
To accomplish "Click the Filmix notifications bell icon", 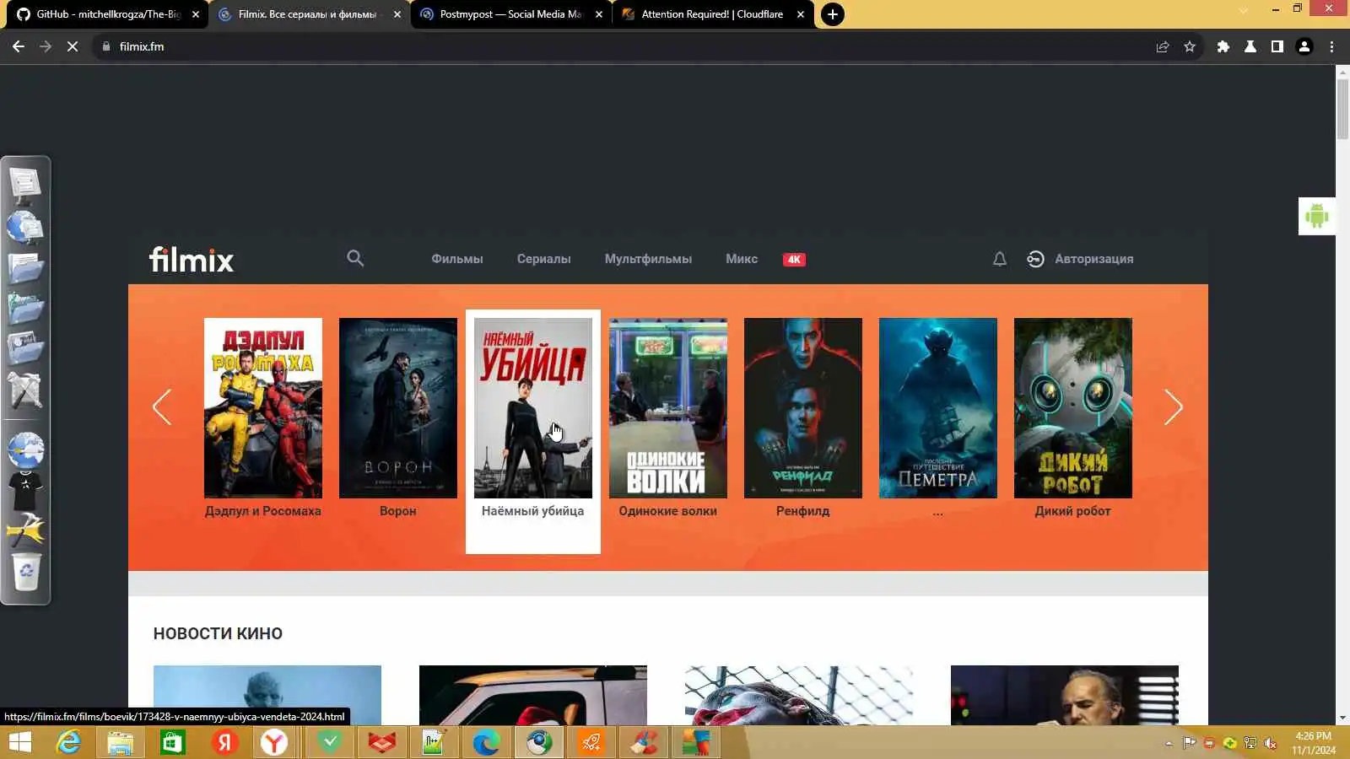I will pyautogui.click(x=999, y=259).
